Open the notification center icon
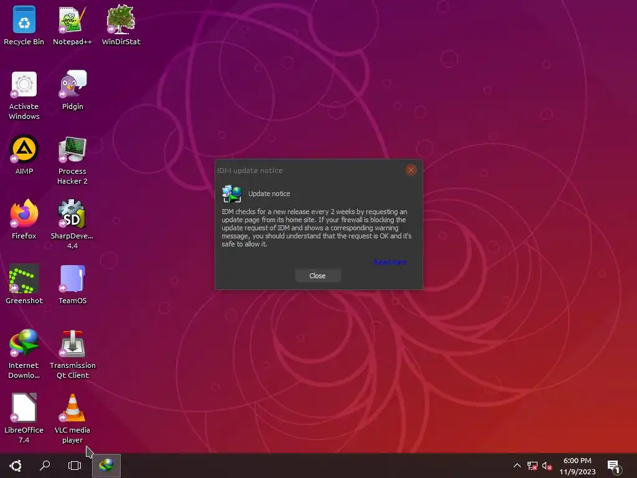Image resolution: width=637 pixels, height=478 pixels. point(614,467)
